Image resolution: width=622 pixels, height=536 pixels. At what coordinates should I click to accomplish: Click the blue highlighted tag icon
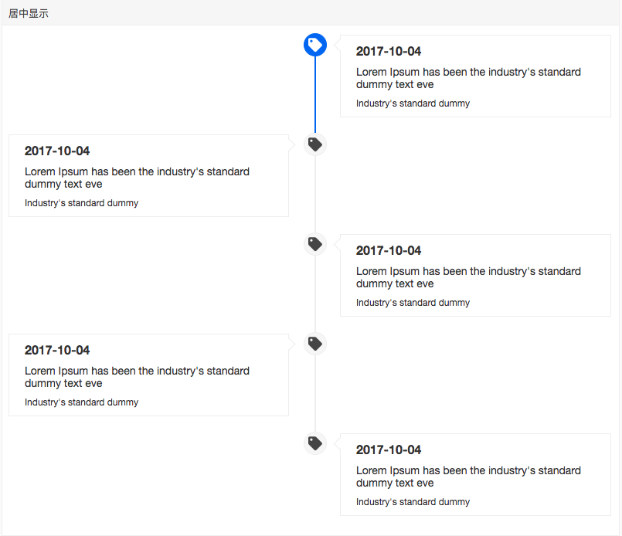314,45
